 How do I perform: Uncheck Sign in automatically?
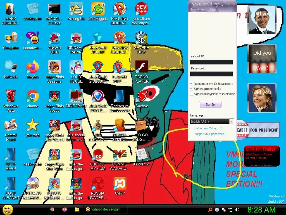(x=191, y=89)
